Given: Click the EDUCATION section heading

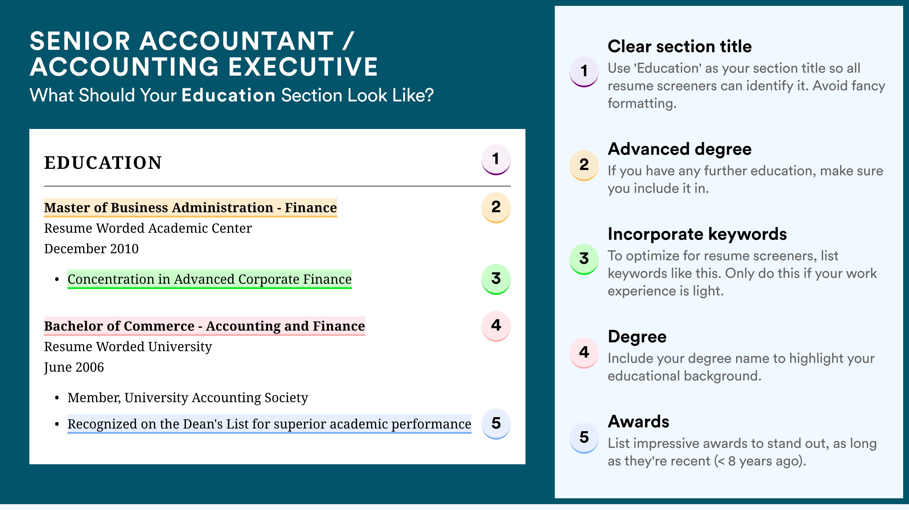Looking at the screenshot, I should coord(103,163).
